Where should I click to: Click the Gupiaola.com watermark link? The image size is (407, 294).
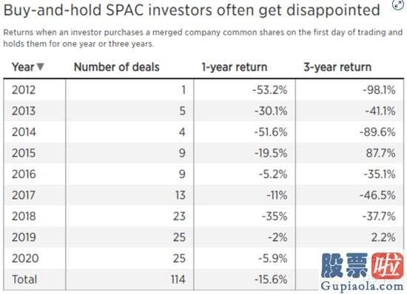click(362, 287)
